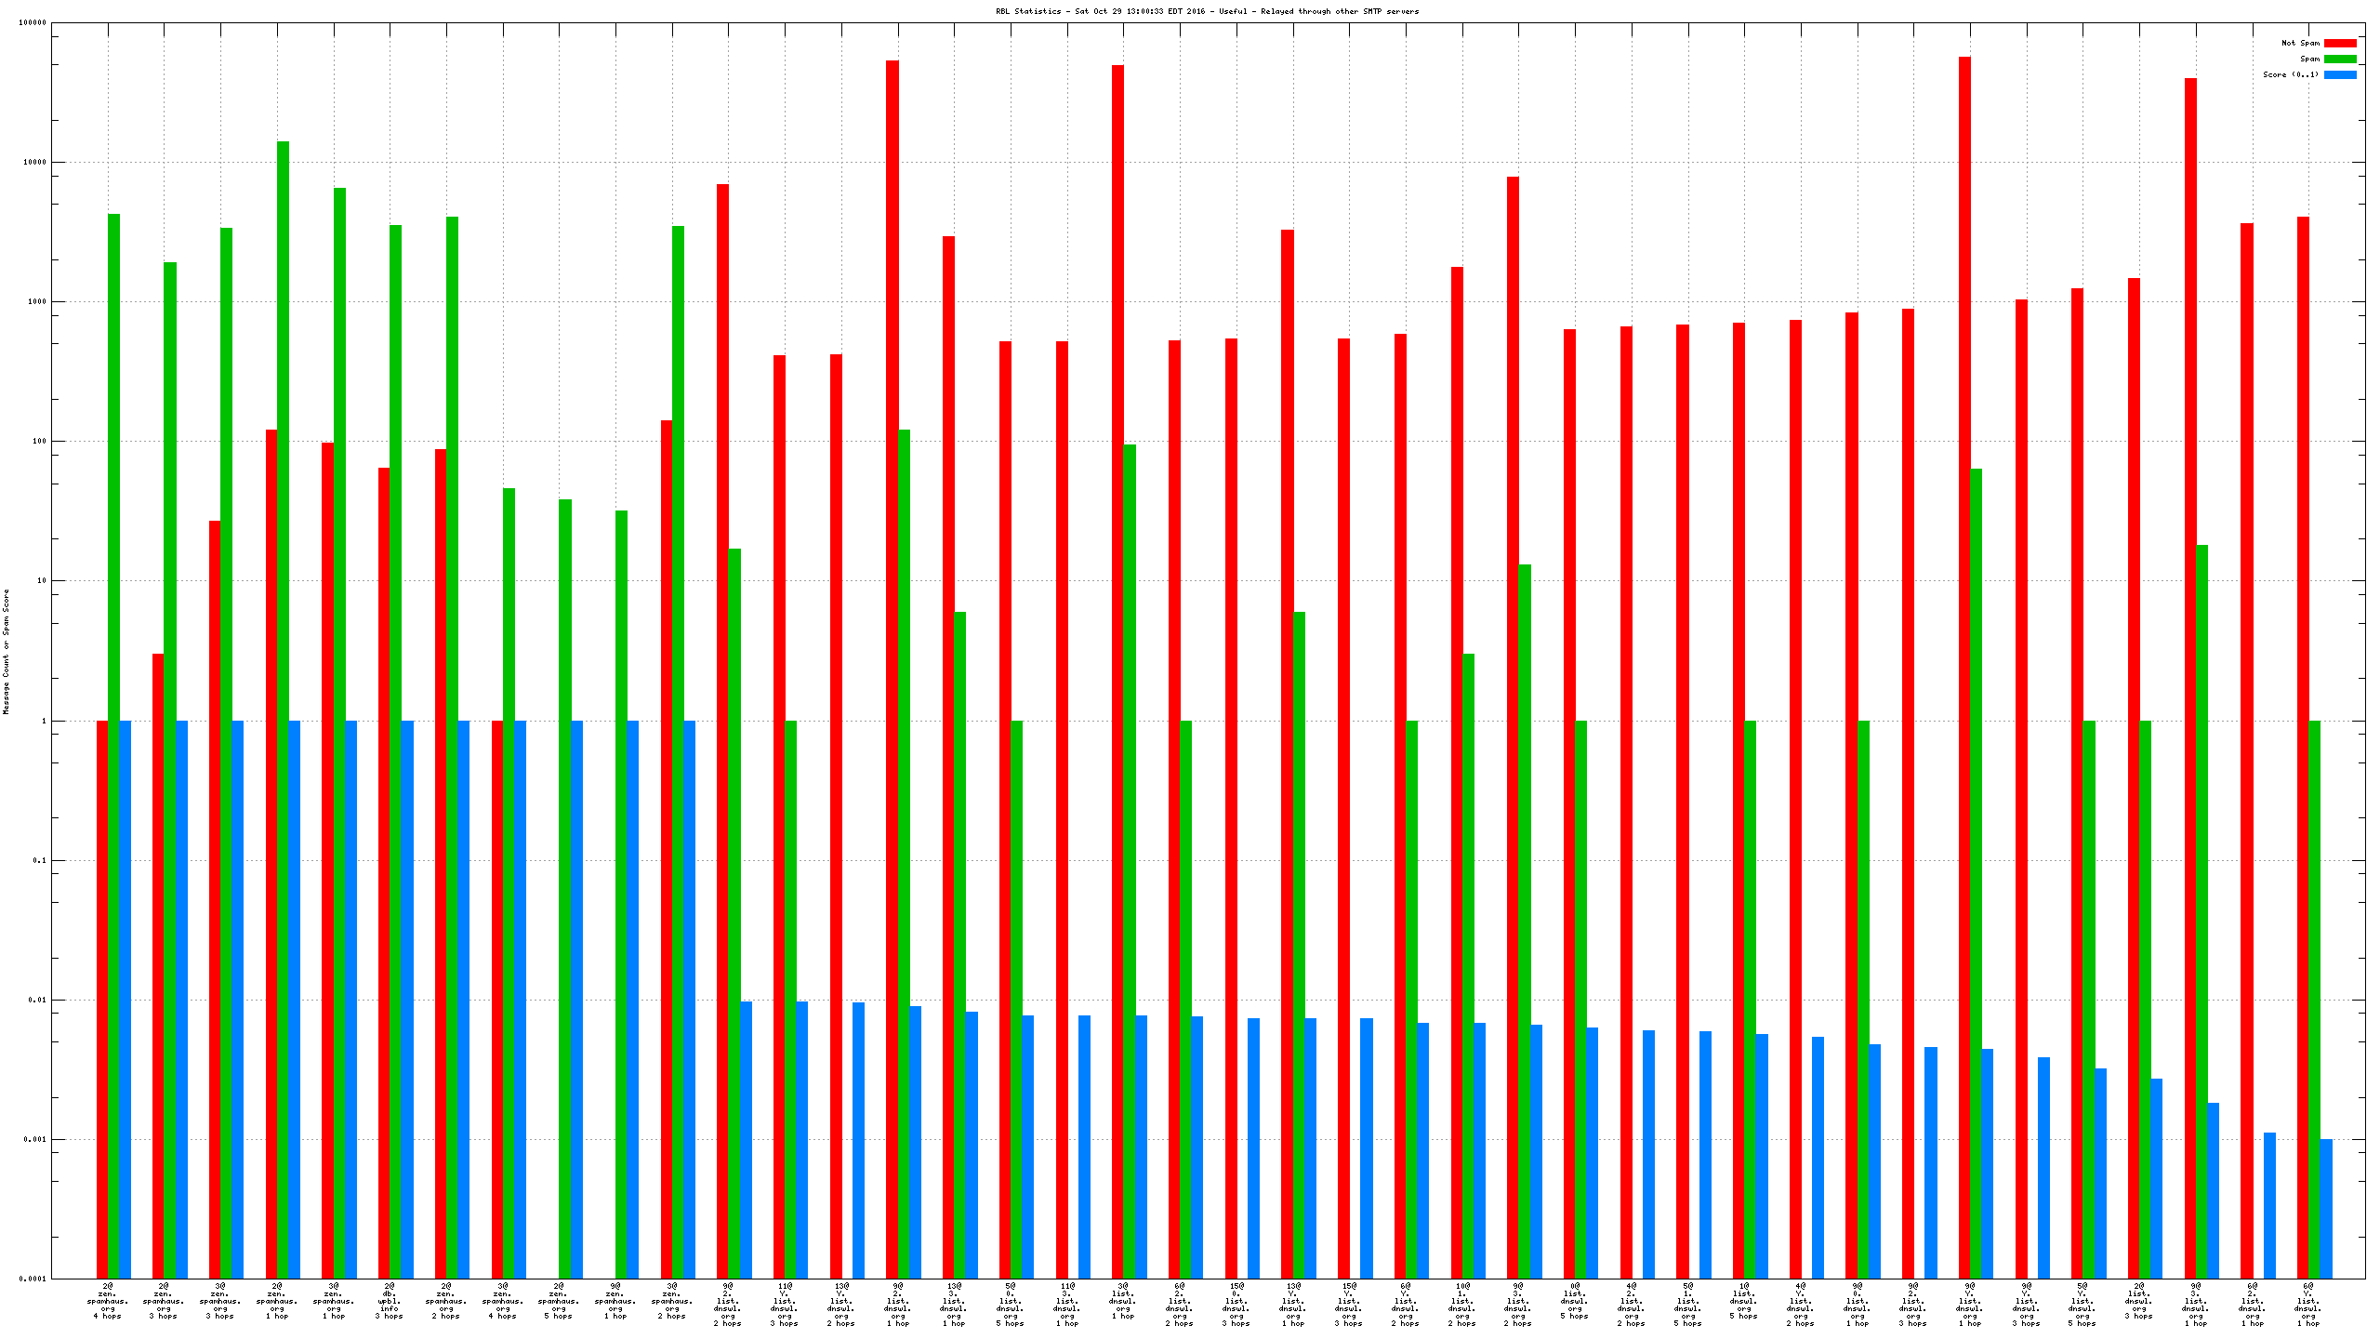Click the 'Score (0..1)' legend label text

2291,74
